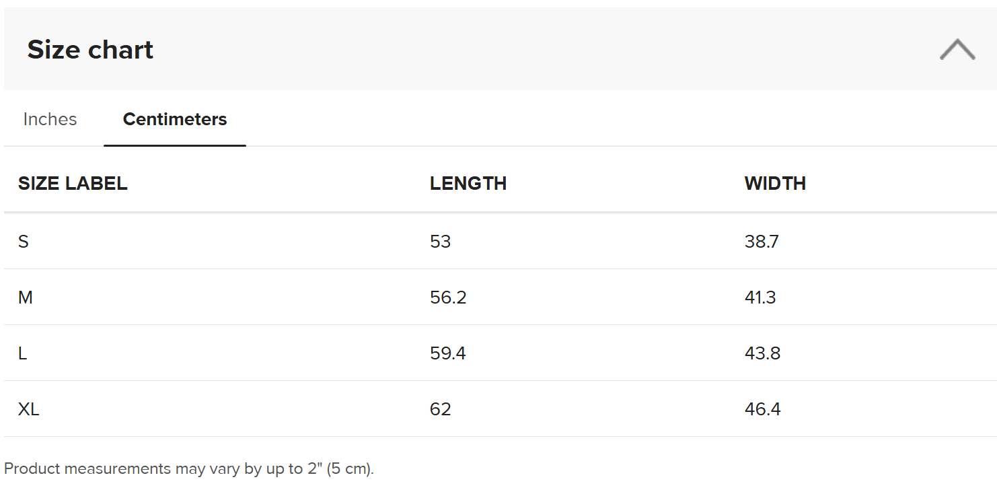Select the Centimeters tab

click(175, 119)
